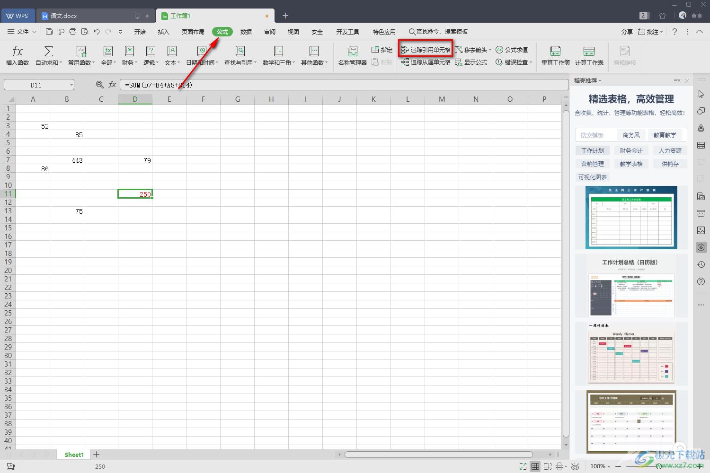This screenshot has width=710, height=473.
Task: Switch to Normal grid view in status bar
Action: coord(535,466)
